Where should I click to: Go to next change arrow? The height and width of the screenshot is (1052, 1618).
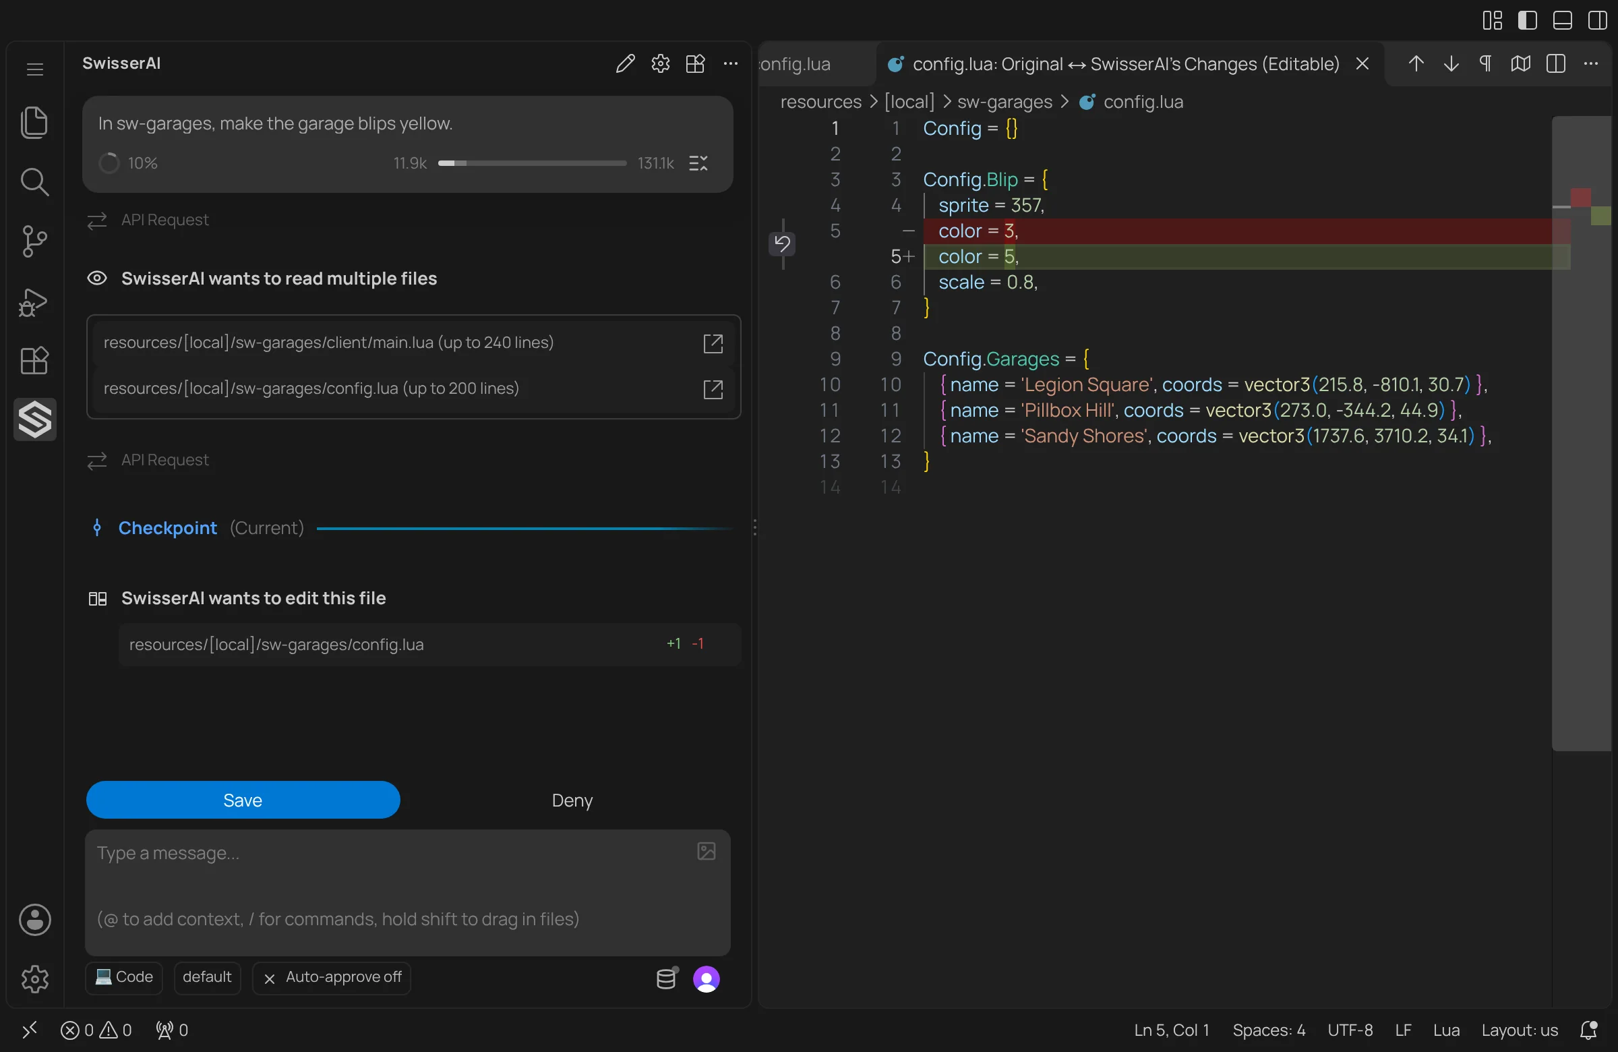click(x=1451, y=64)
